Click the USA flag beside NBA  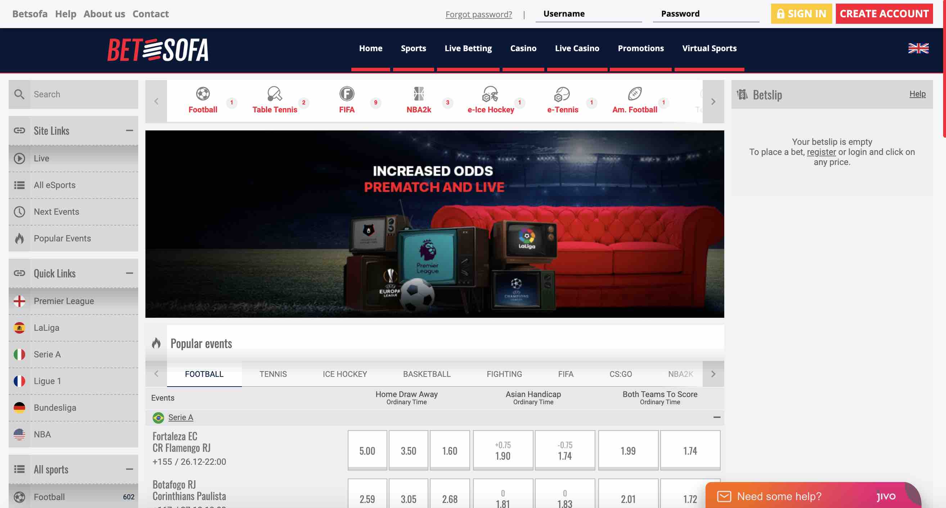point(19,434)
